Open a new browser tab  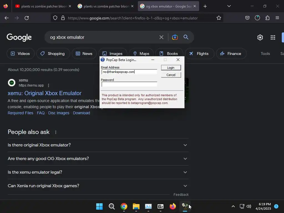tap(205, 6)
